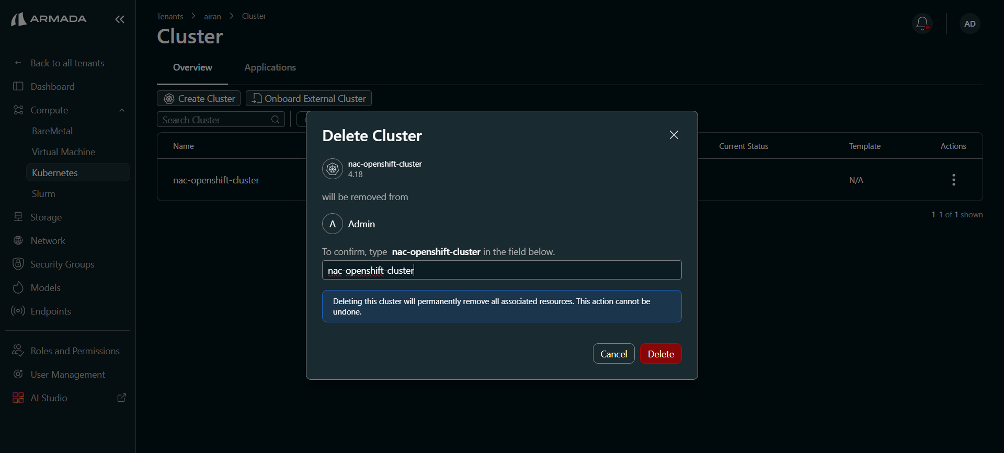
Task: Open Storage in sidebar
Action: (x=46, y=217)
